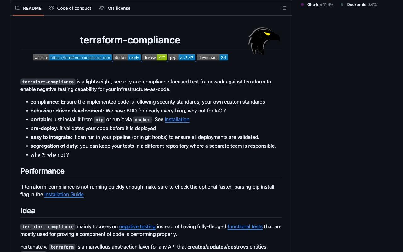Click the README book icon

point(18,8)
